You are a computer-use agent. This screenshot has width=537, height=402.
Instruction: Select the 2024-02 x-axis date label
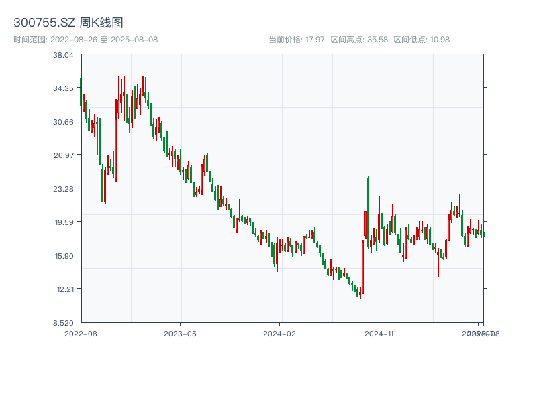pos(280,333)
